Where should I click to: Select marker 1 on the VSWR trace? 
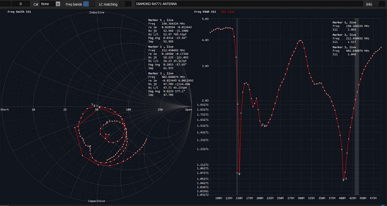(x=239, y=174)
